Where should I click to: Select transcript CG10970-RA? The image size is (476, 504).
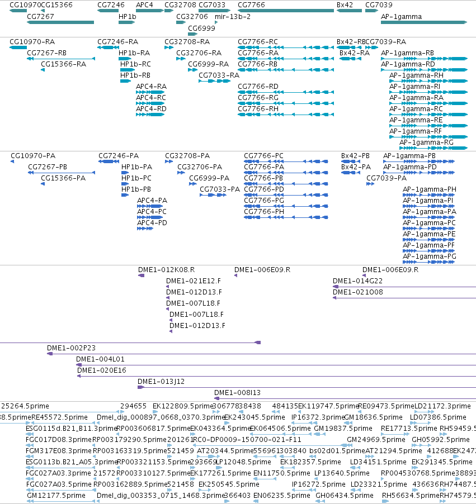tap(32, 42)
